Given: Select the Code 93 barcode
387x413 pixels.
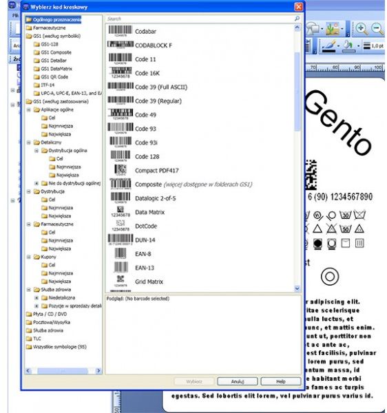Looking at the screenshot, I should tap(132, 129).
